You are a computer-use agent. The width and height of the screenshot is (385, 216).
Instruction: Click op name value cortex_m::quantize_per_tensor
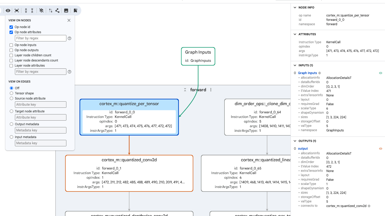click(x=348, y=15)
